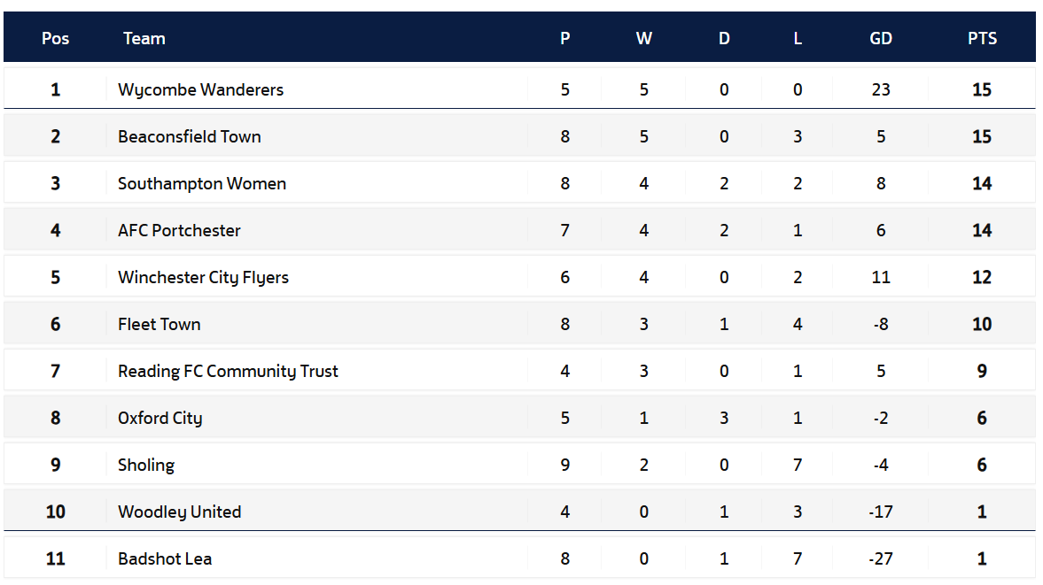Screen dimensions: 1043x585
Task: Click the Oxford City team name
Action: click(x=160, y=419)
